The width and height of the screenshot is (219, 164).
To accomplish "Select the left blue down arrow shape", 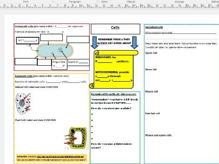I will pos(94,43).
